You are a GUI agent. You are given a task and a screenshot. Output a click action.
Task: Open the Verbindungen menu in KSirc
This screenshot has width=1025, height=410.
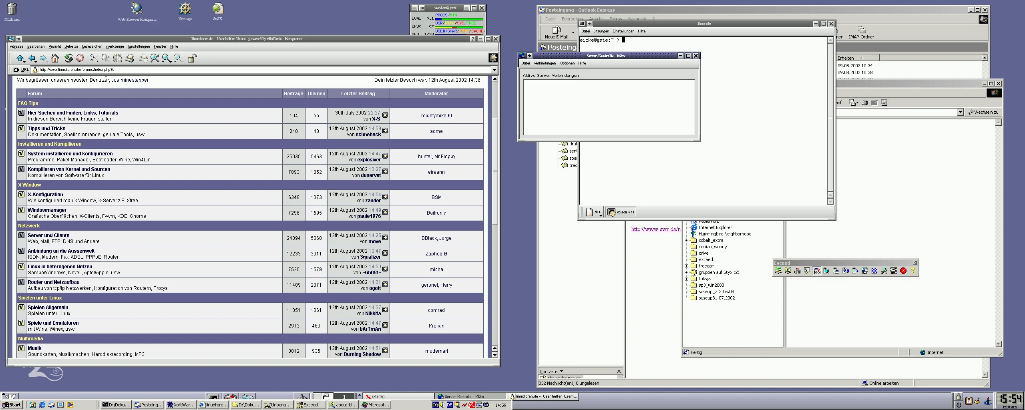tap(545, 63)
